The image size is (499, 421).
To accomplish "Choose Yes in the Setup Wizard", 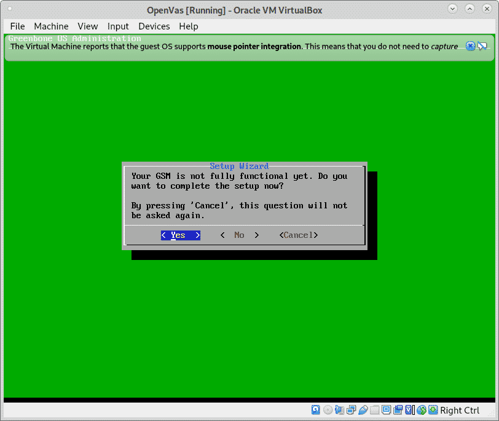I will [181, 235].
